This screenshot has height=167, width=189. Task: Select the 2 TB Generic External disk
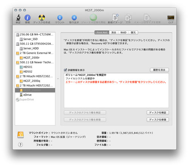[x=35, y=53]
